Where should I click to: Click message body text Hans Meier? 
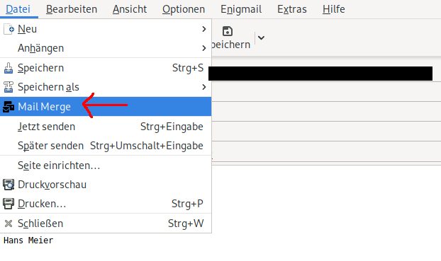tap(28, 240)
